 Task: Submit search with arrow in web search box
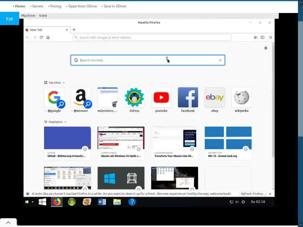[220, 60]
